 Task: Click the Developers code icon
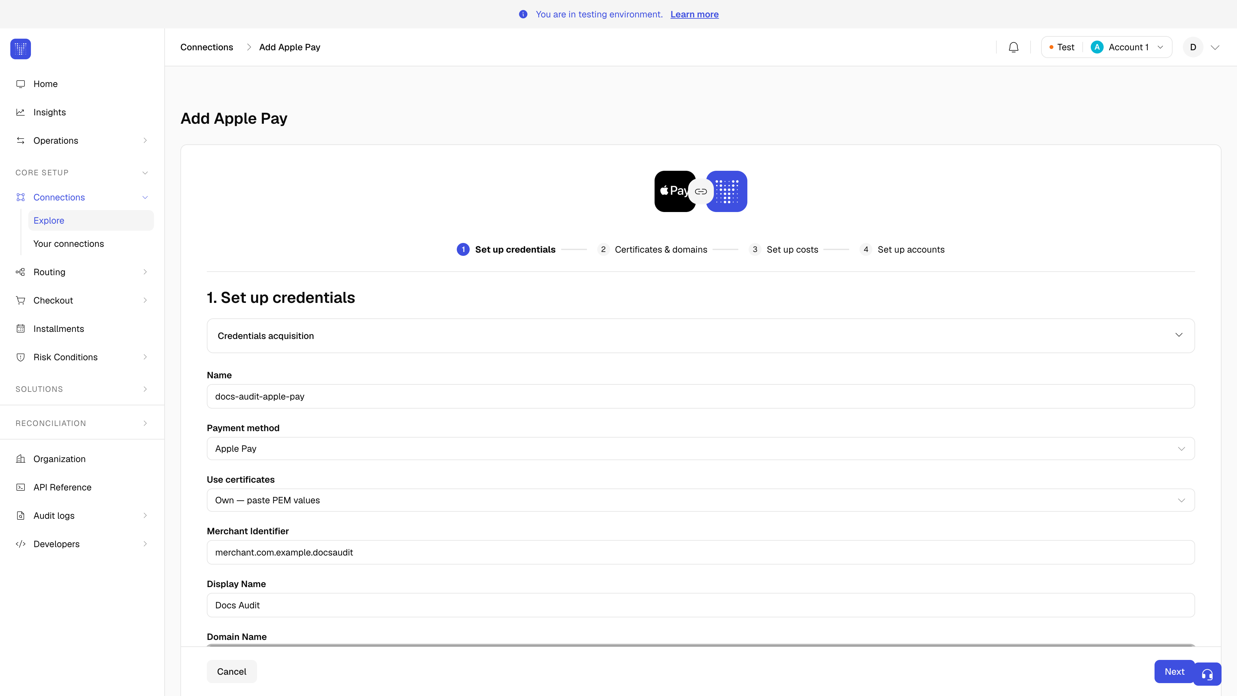pyautogui.click(x=21, y=544)
